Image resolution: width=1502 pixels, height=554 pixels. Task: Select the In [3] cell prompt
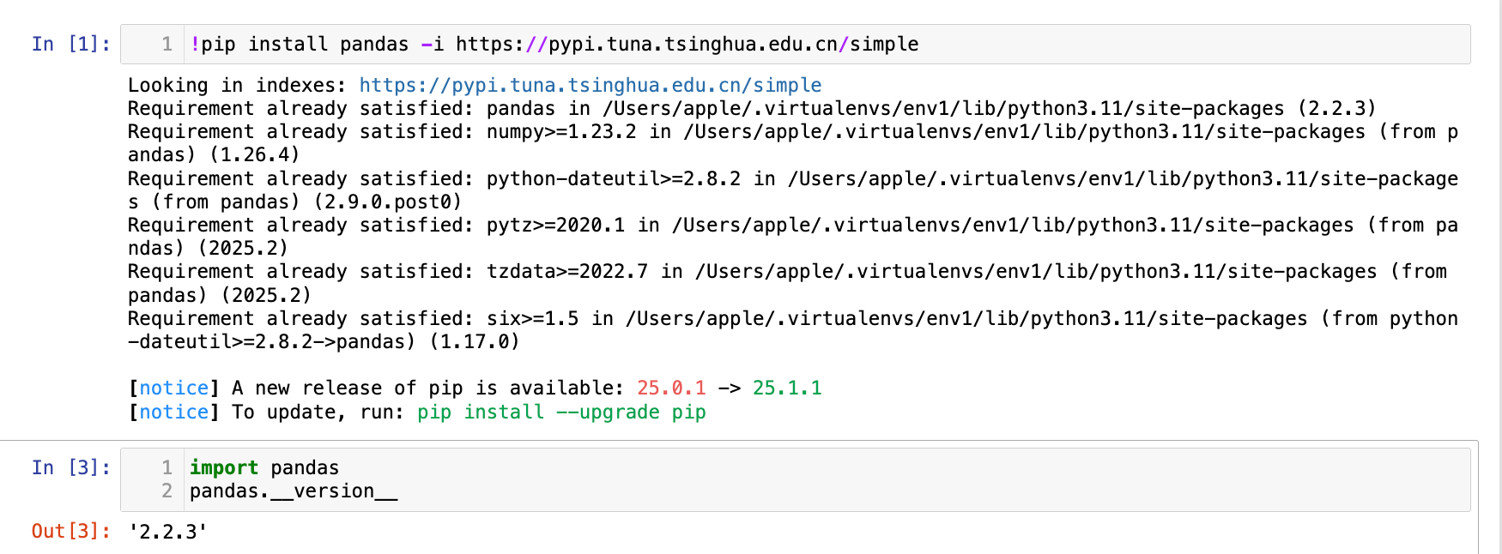pos(70,467)
